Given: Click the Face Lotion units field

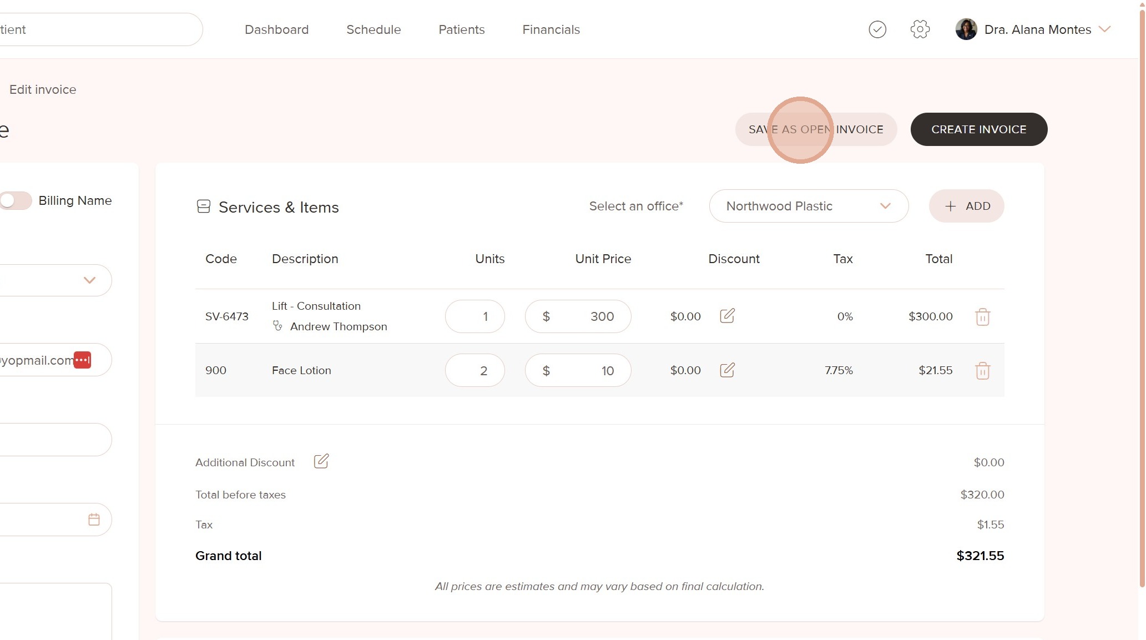Looking at the screenshot, I should (474, 370).
